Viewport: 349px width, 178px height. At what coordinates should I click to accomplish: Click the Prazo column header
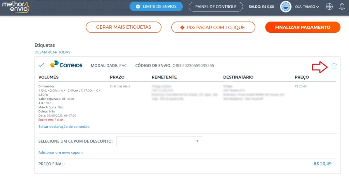(117, 77)
